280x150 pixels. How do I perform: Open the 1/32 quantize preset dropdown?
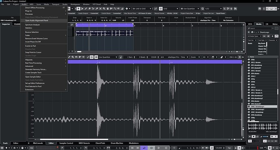coord(213,8)
